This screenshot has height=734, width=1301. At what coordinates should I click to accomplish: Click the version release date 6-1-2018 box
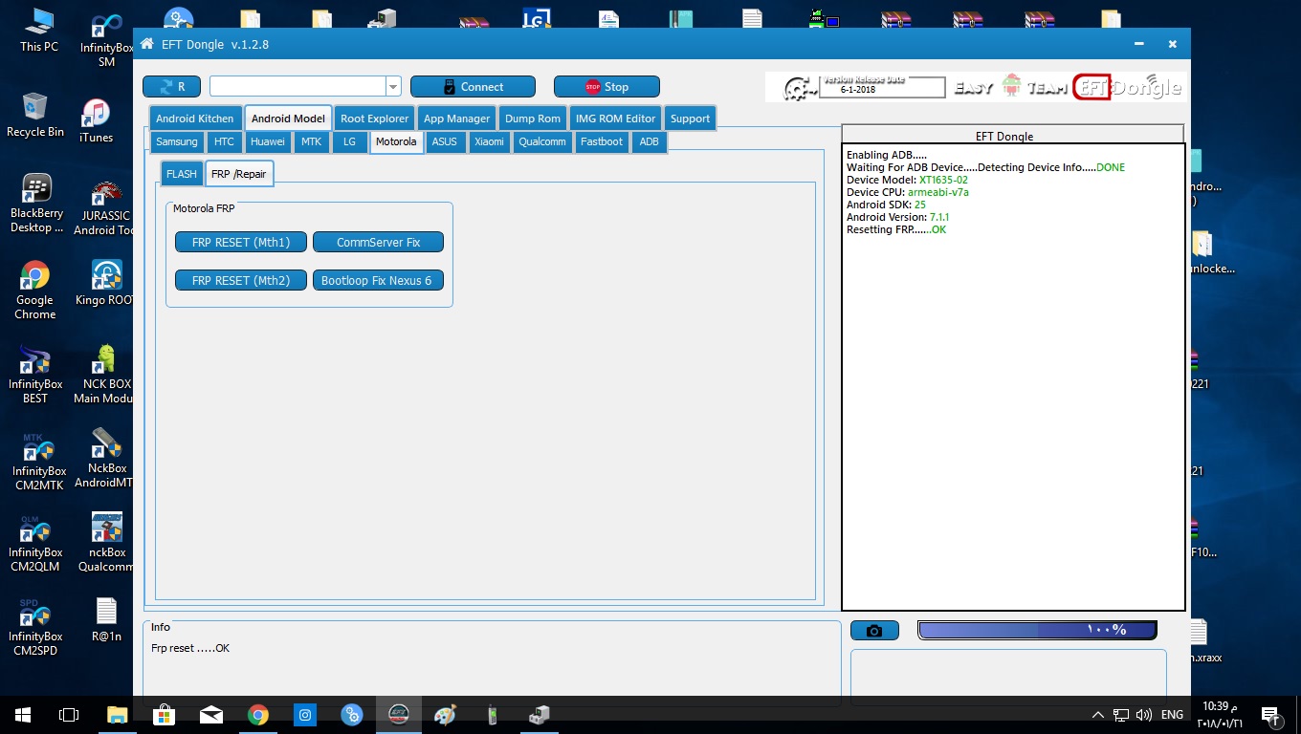click(882, 88)
